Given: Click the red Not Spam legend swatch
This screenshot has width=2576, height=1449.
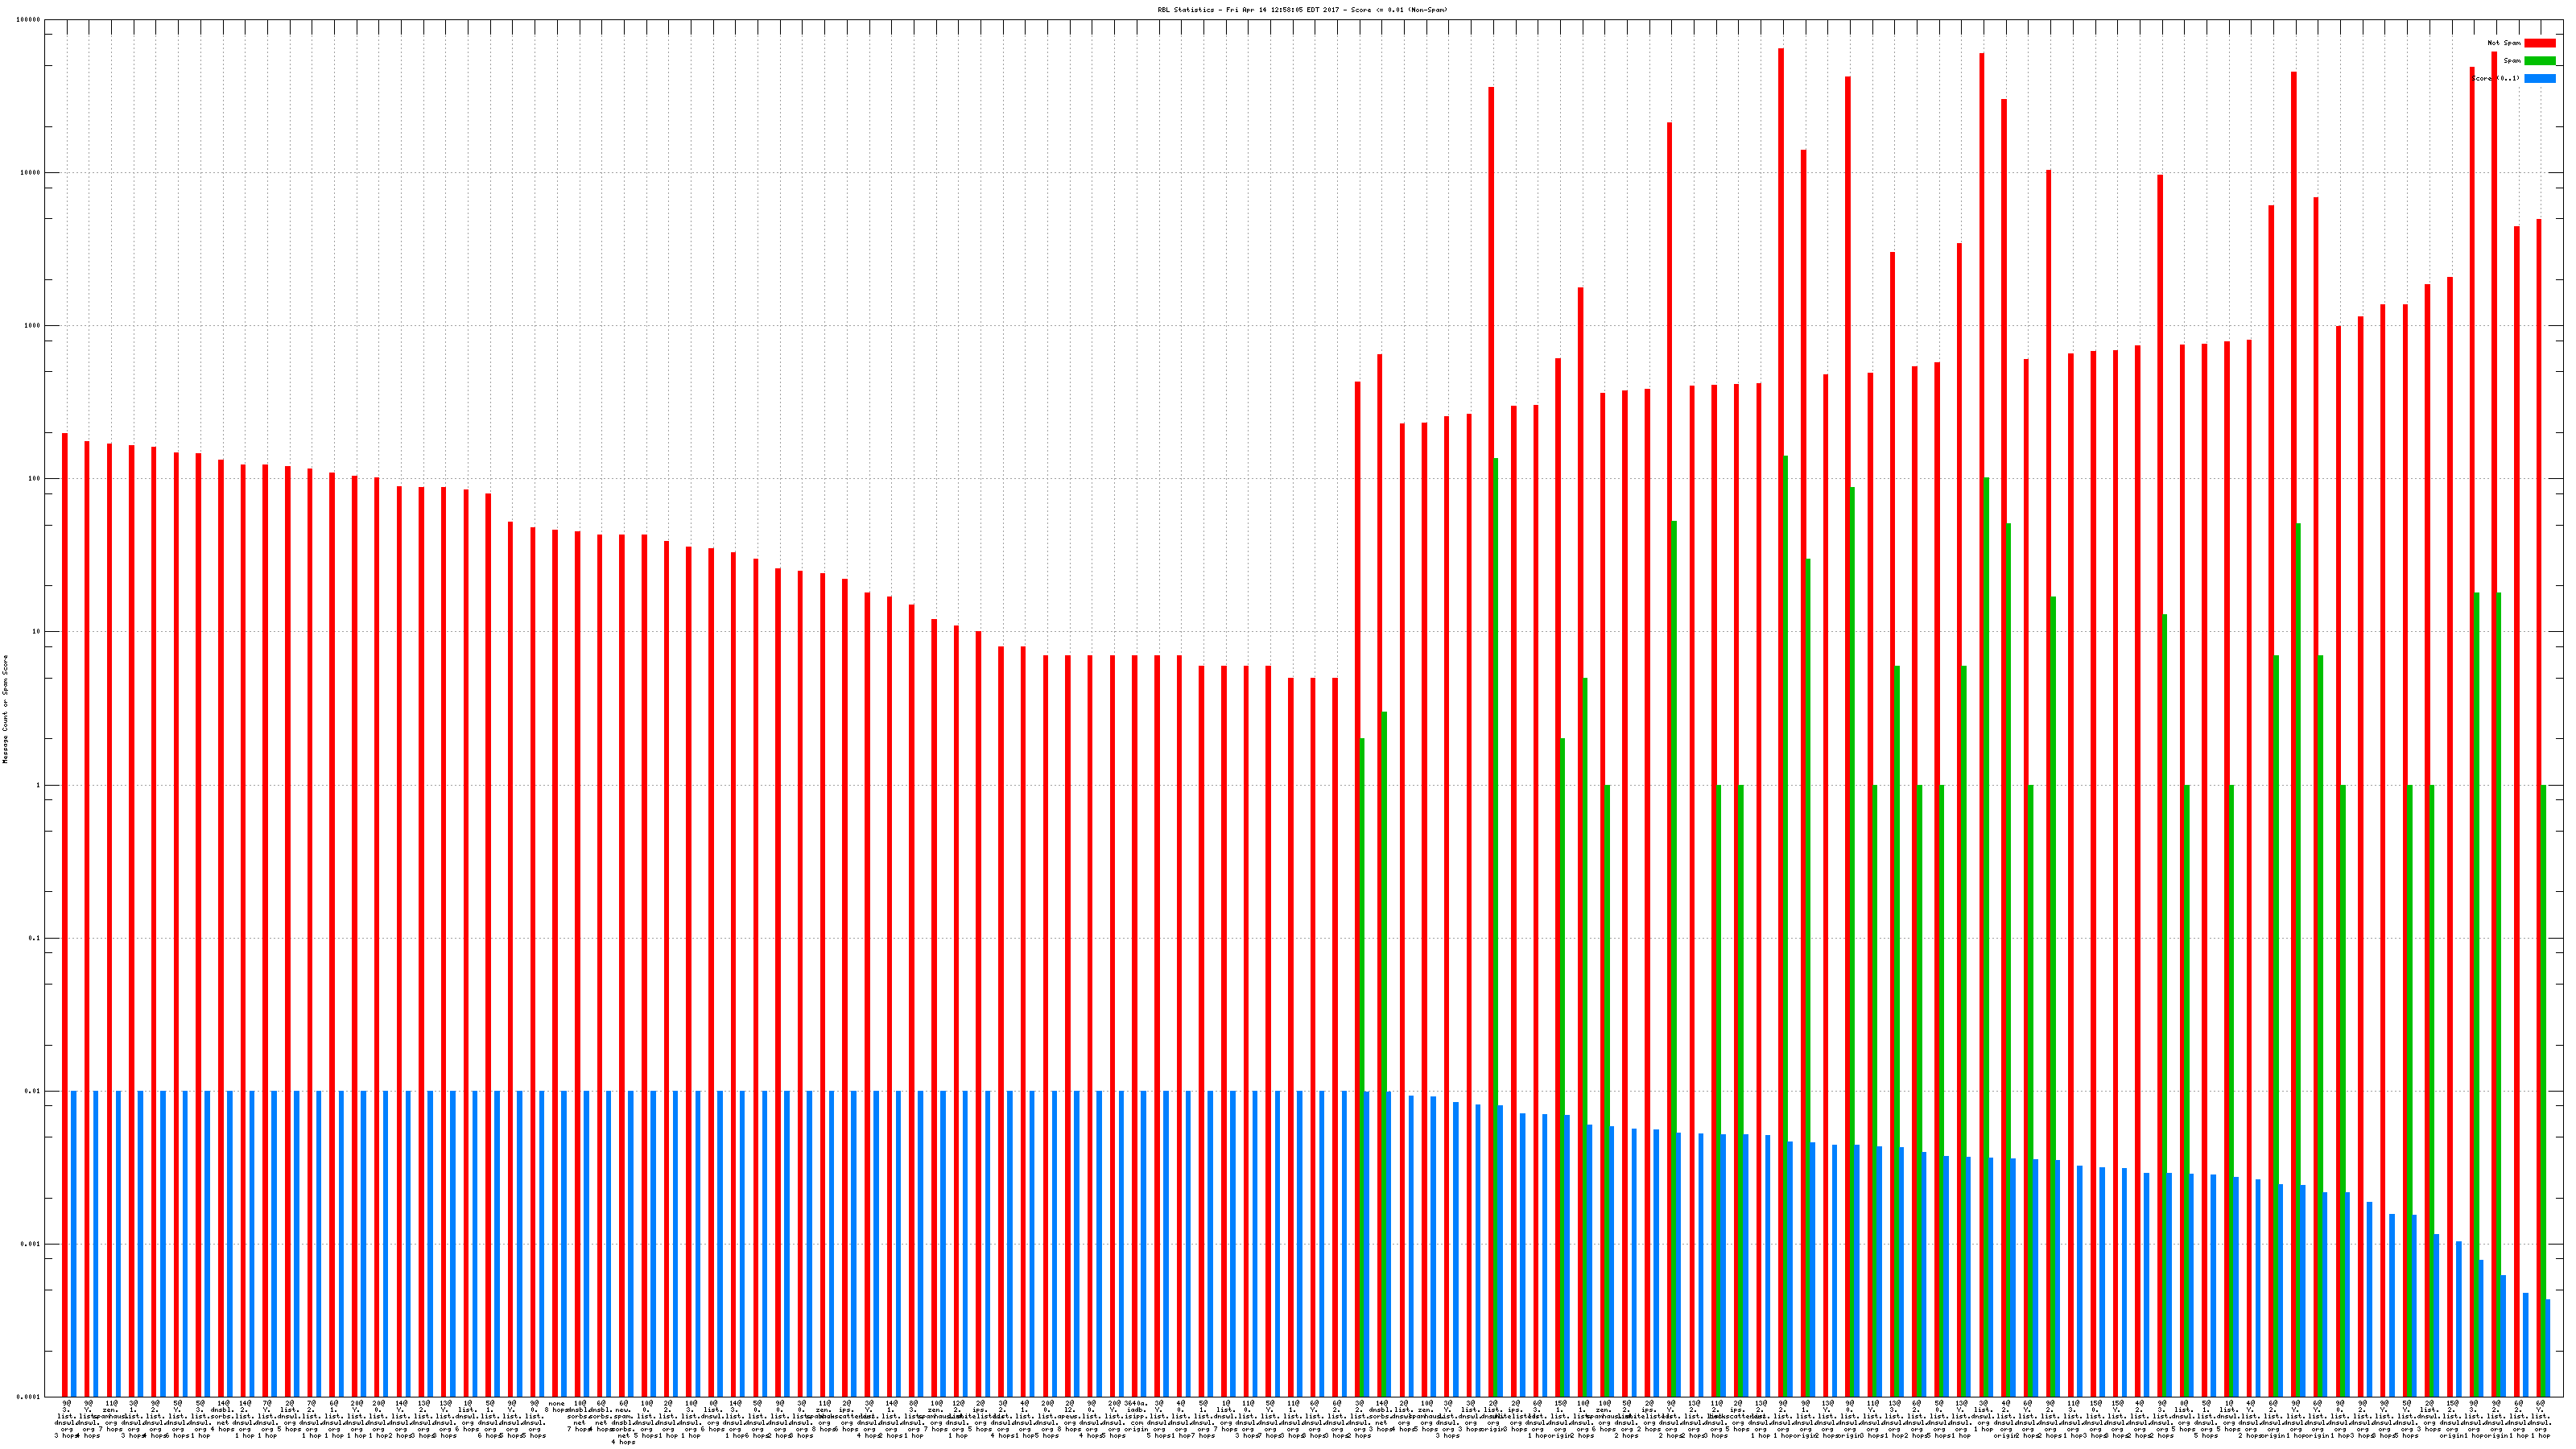Looking at the screenshot, I should [2539, 43].
